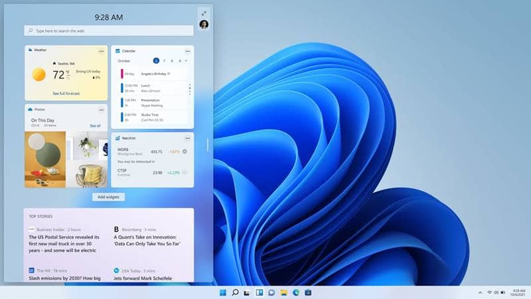
Task: Expand the widgets panel to full screen
Action: point(204,13)
